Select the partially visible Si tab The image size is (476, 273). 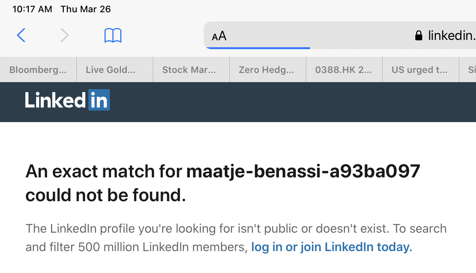coord(471,70)
